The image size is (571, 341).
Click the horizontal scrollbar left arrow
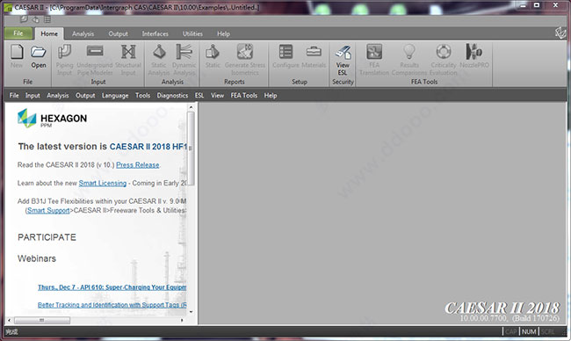pyautogui.click(x=10, y=320)
